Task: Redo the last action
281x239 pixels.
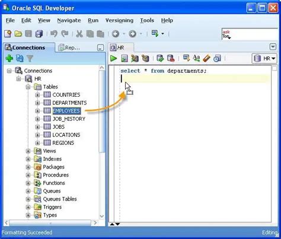Action: tap(65, 34)
